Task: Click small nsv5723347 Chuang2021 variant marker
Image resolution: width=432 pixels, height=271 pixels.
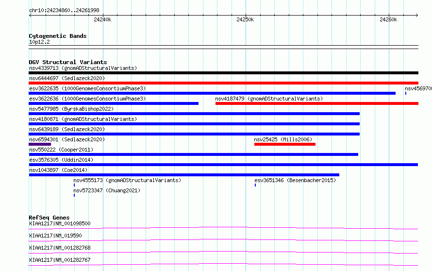Action: 74,195
